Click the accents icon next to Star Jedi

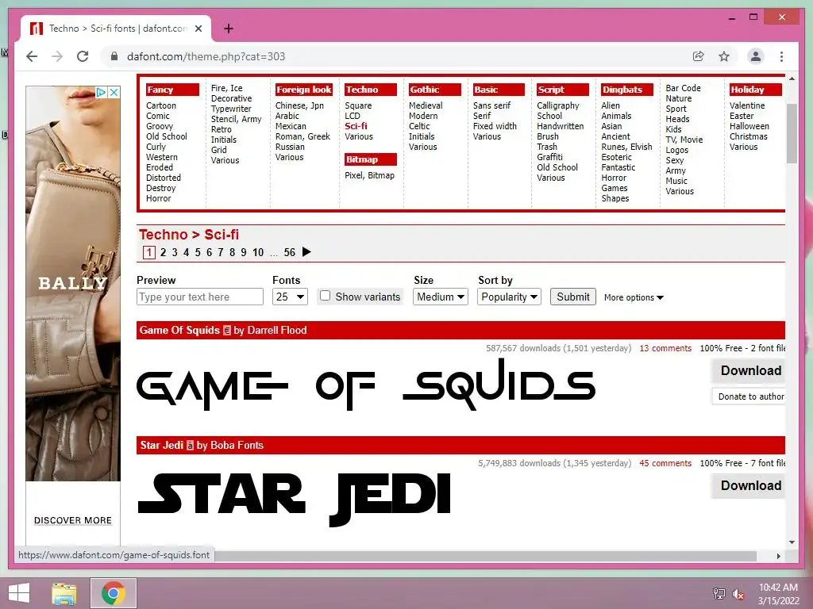[190, 446]
